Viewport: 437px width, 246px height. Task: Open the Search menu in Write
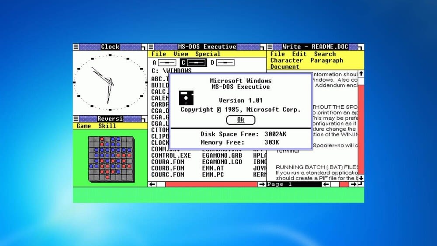pyautogui.click(x=325, y=54)
